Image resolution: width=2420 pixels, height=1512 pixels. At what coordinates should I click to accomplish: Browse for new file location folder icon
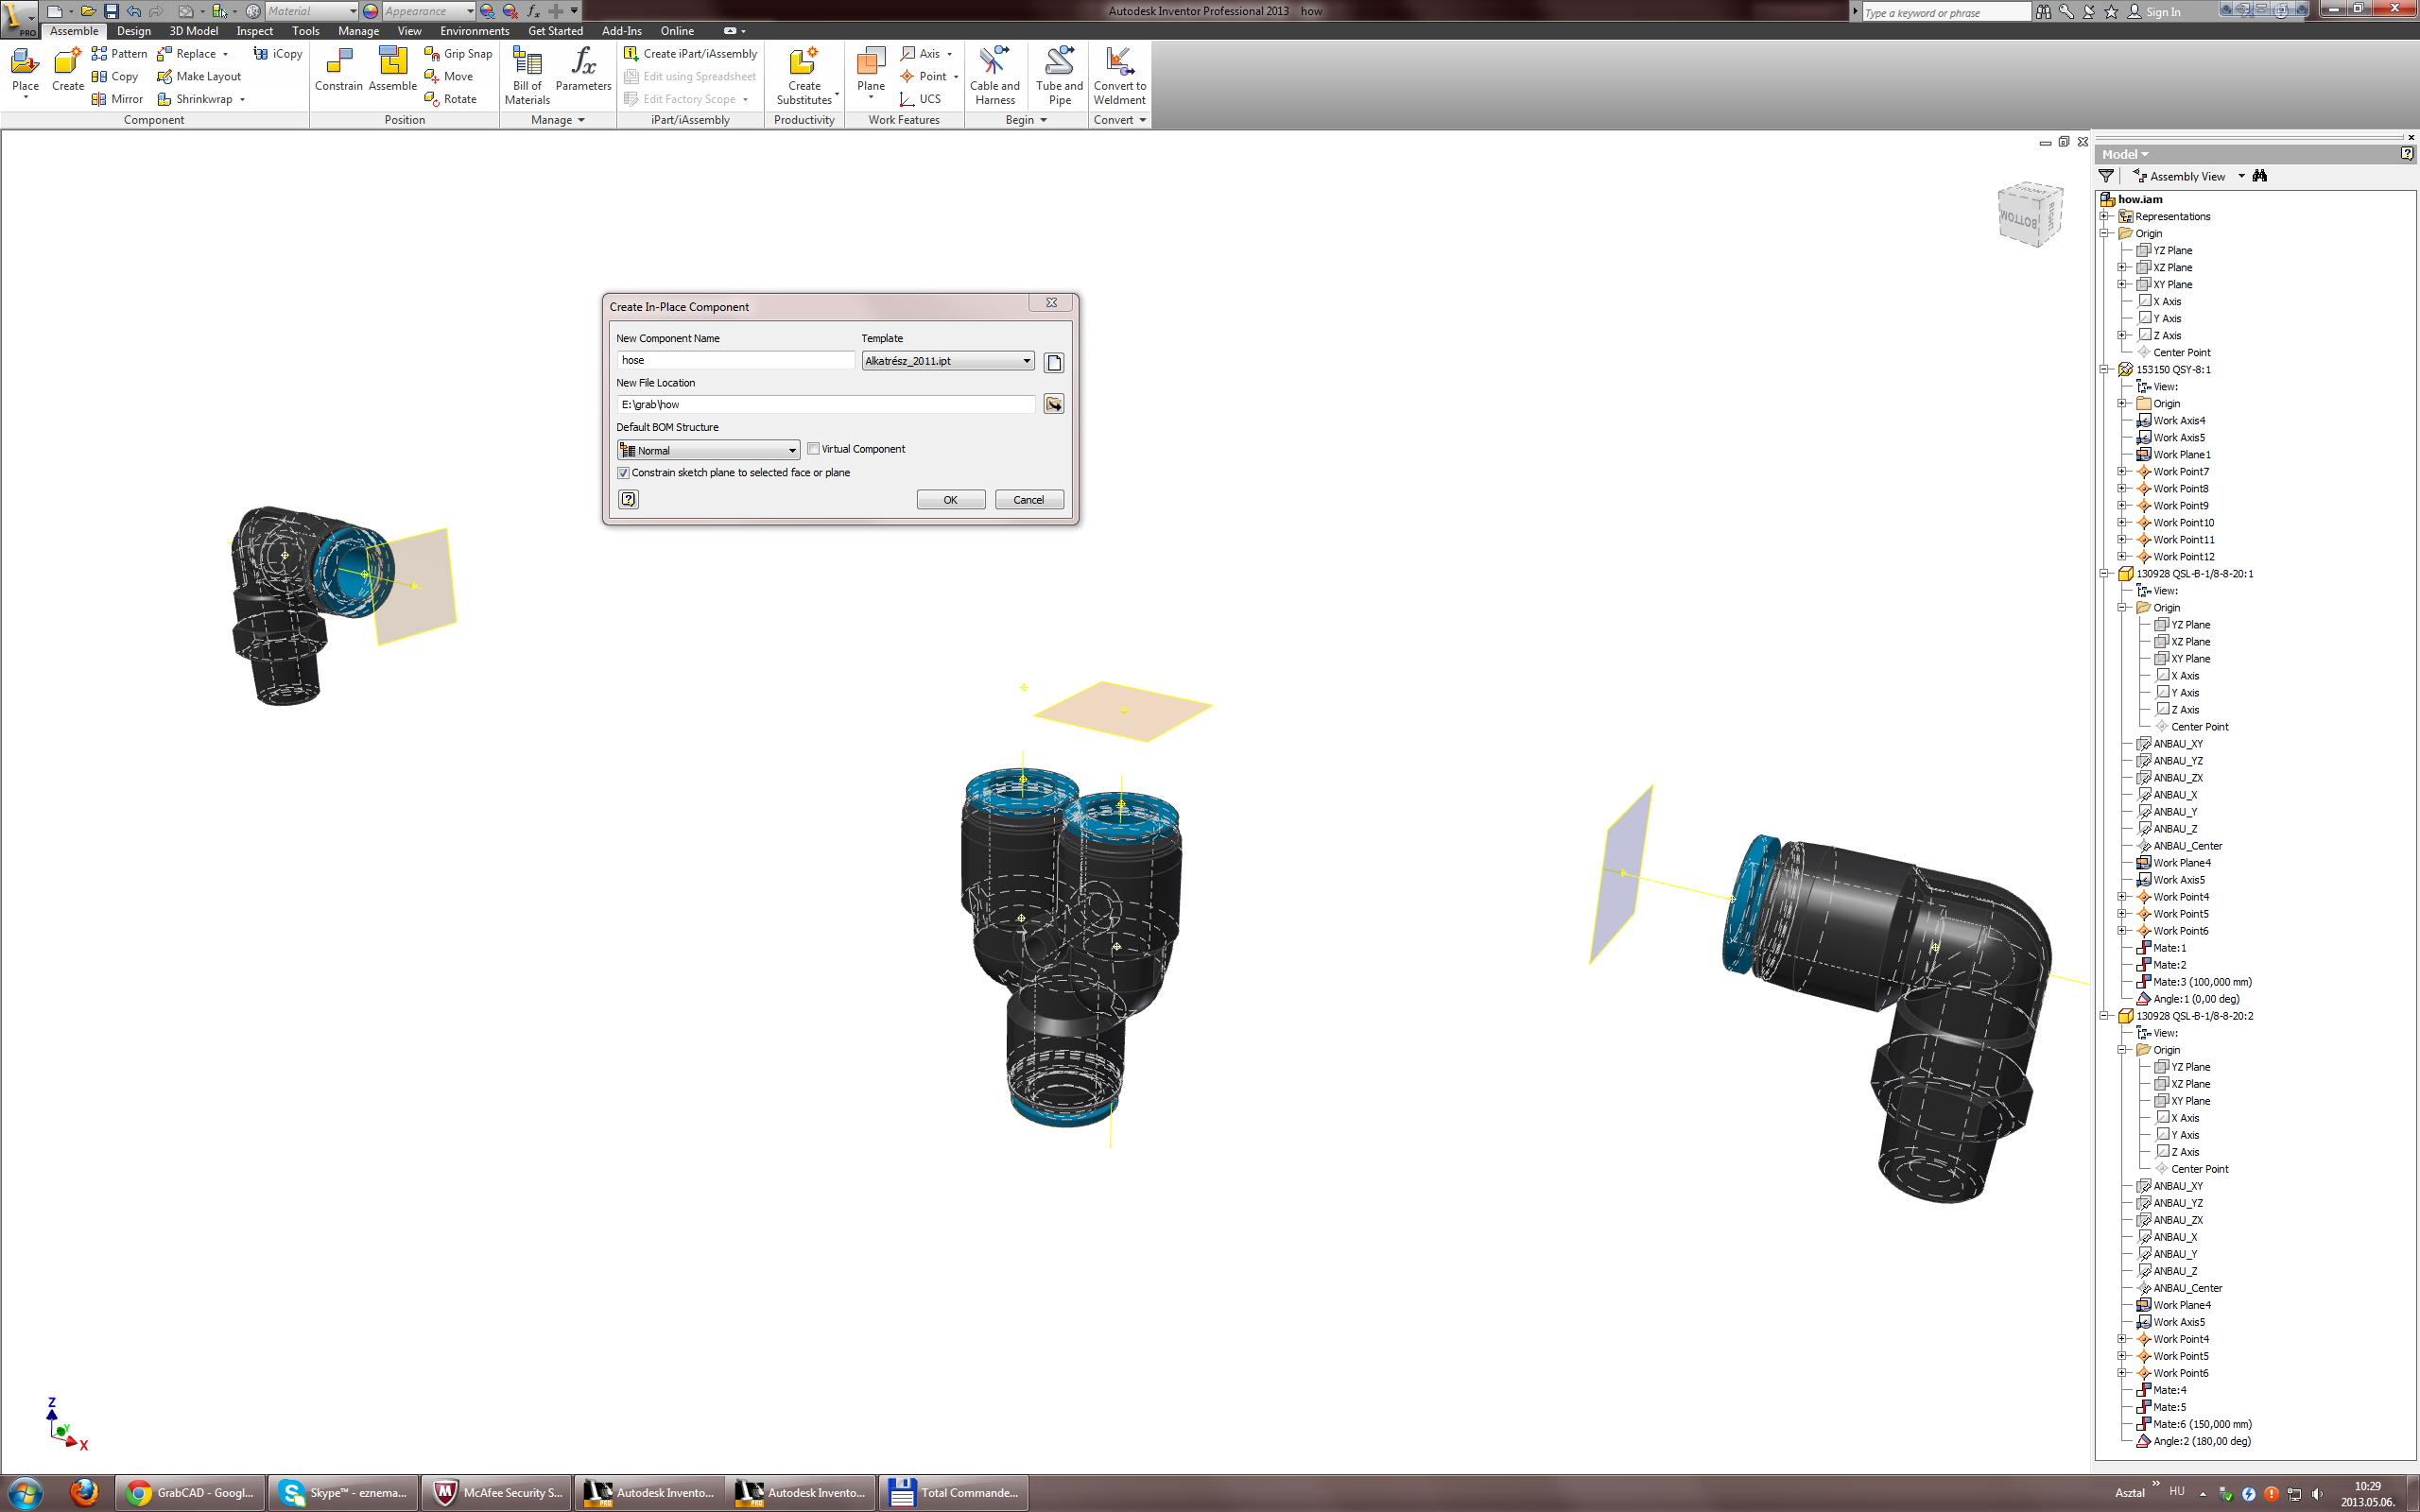(1053, 404)
